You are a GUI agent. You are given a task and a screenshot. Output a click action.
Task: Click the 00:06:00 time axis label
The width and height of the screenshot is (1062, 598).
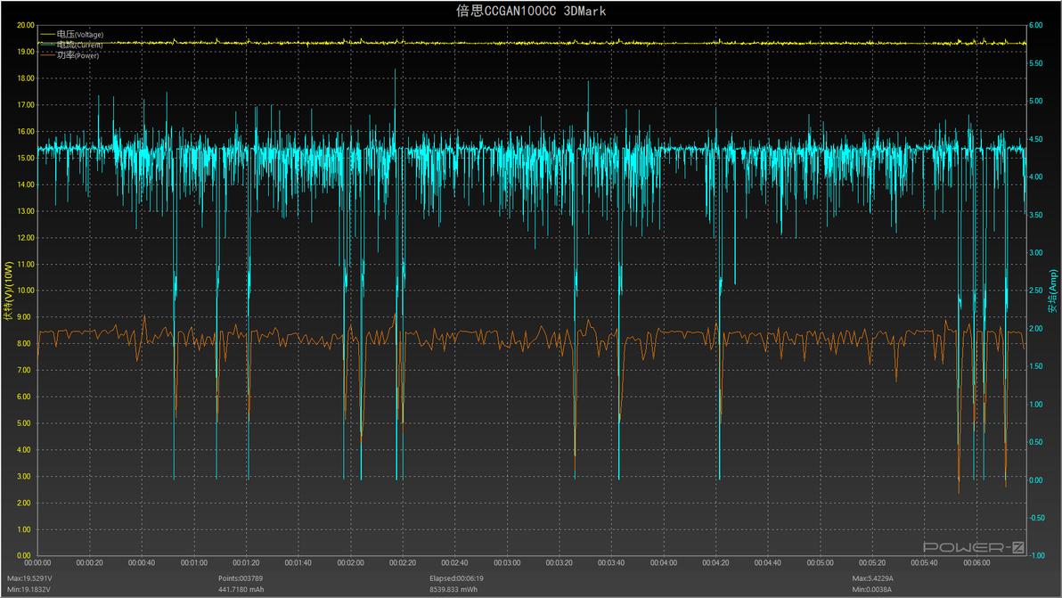[976, 562]
